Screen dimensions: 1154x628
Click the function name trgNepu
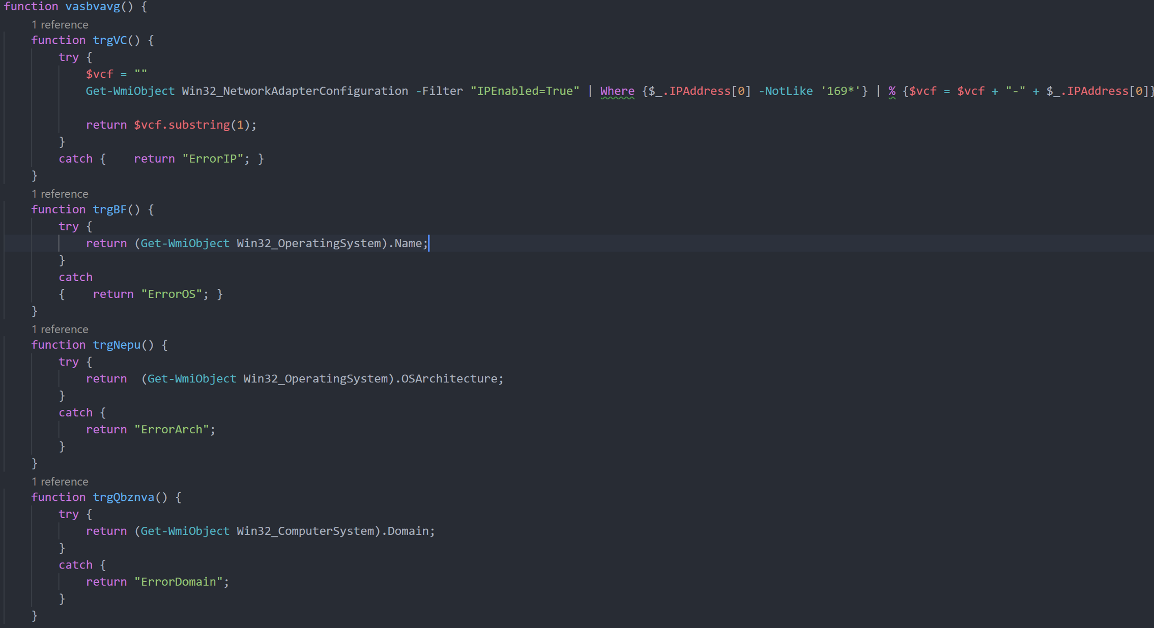tap(117, 345)
